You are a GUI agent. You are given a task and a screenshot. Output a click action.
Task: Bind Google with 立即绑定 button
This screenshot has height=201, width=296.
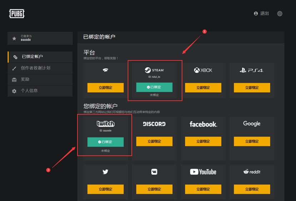(x=252, y=141)
